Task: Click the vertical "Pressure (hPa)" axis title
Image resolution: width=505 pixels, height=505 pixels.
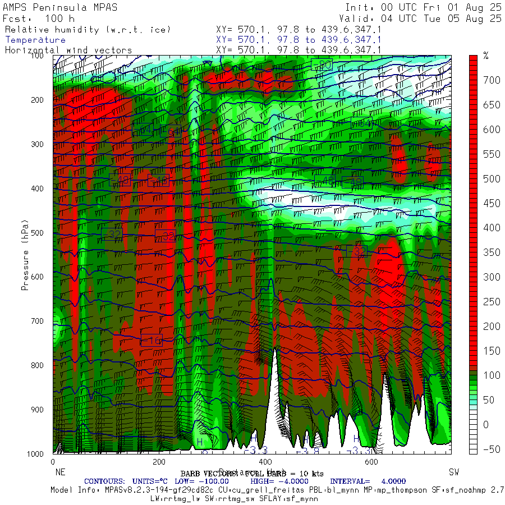Action: click(25, 255)
